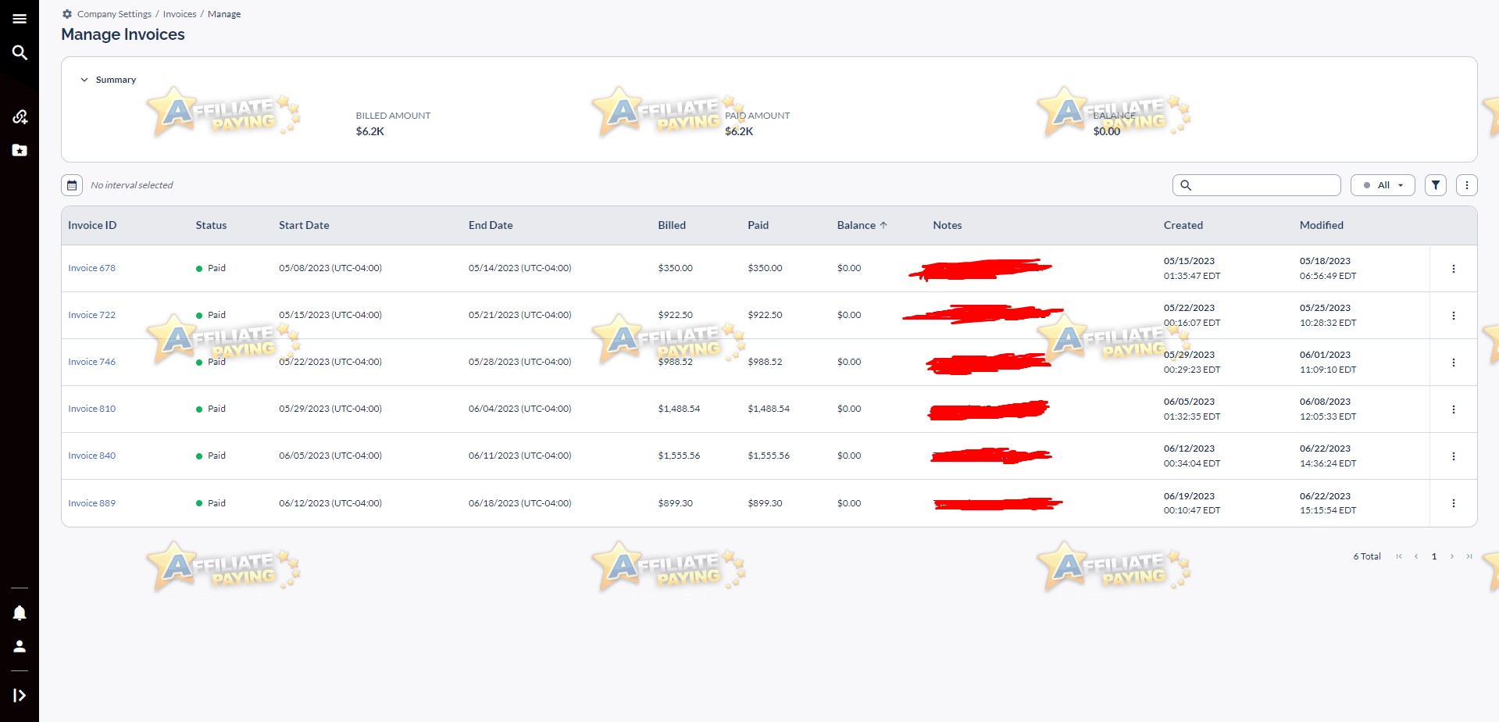1499x722 pixels.
Task: Collapse the Summary section
Action: pos(108,80)
